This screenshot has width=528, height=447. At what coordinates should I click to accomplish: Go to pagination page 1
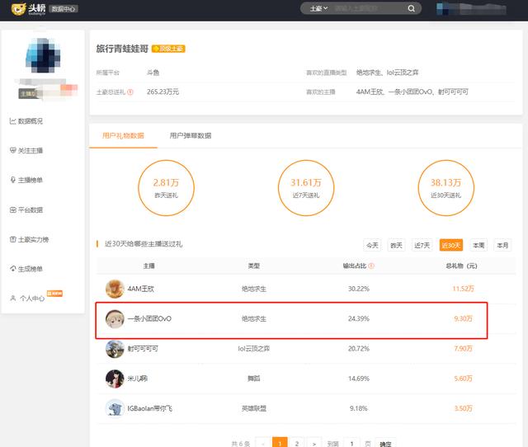pyautogui.click(x=280, y=444)
